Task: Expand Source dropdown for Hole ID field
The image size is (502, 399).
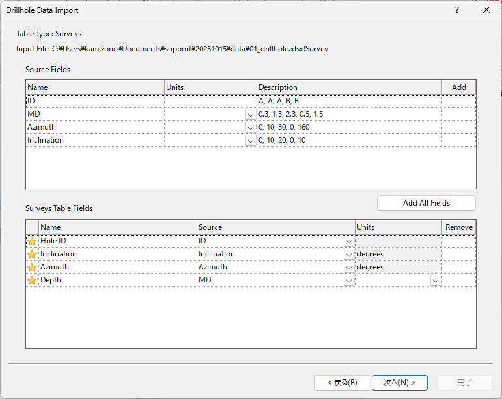Action: pos(349,241)
